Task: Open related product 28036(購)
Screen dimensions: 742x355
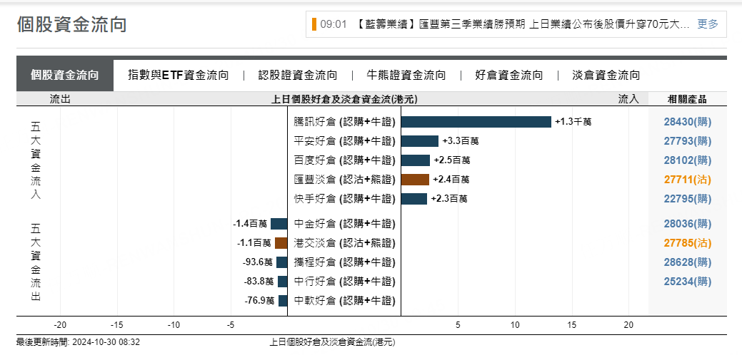Action: [x=688, y=224]
